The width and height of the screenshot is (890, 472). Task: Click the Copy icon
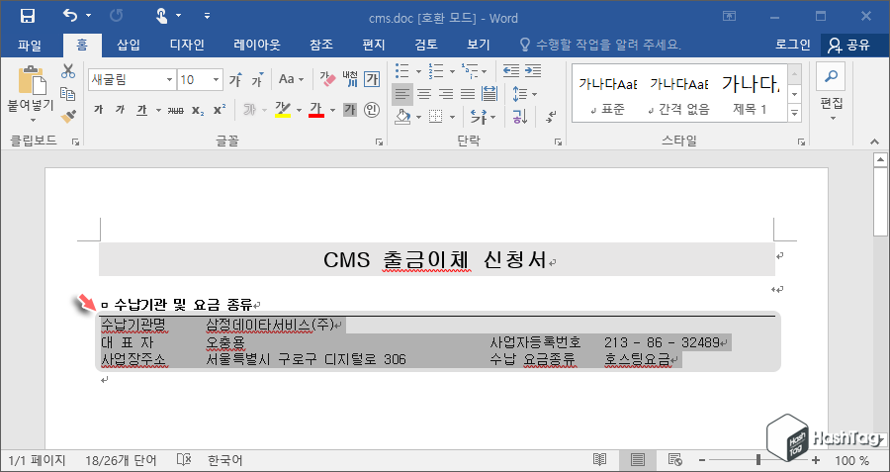coord(68,94)
